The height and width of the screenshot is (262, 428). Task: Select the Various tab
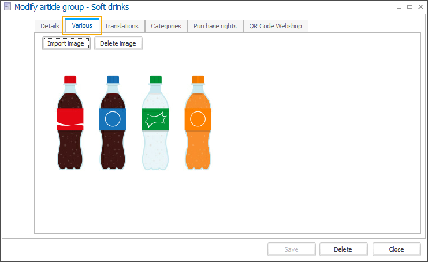point(82,25)
